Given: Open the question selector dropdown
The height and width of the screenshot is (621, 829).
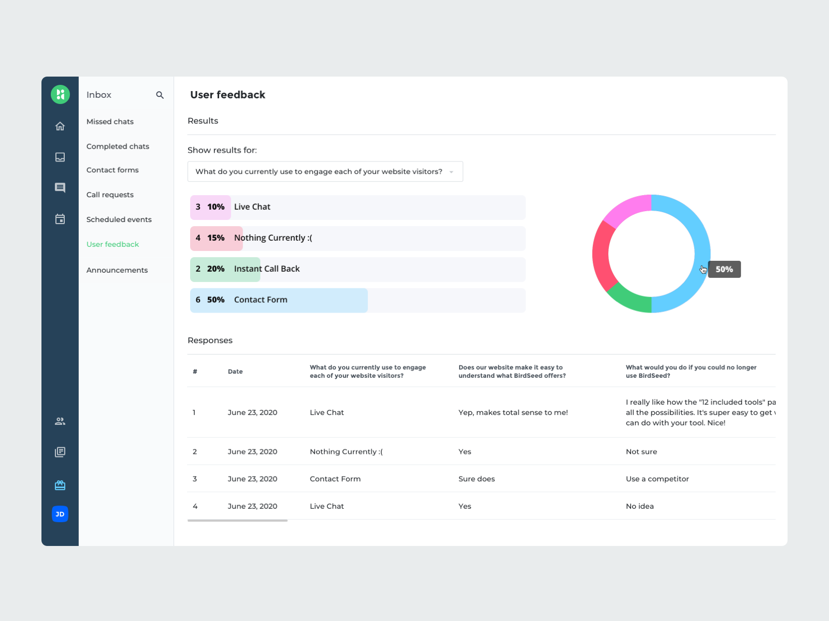Looking at the screenshot, I should coord(325,171).
